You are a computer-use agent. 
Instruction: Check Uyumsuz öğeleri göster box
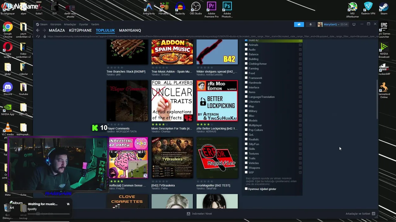246,189
